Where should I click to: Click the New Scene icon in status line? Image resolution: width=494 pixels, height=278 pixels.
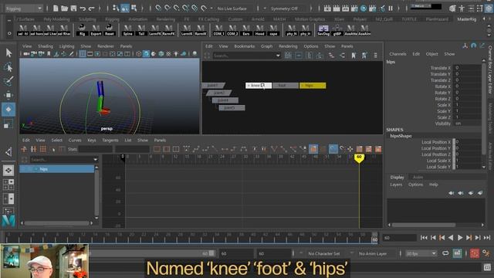[56, 8]
